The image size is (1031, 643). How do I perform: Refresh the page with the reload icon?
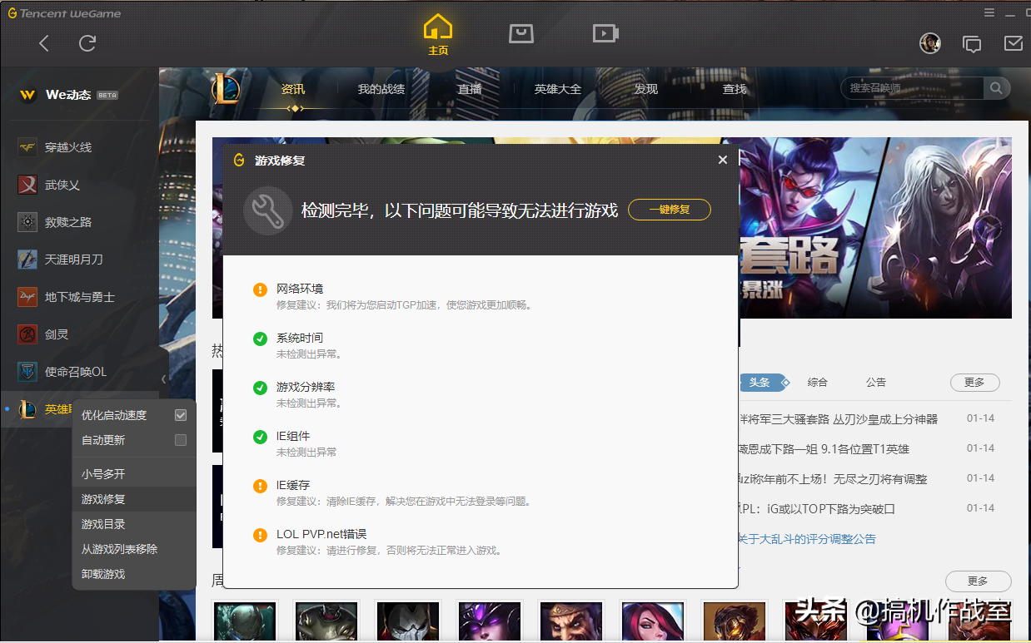(x=87, y=43)
